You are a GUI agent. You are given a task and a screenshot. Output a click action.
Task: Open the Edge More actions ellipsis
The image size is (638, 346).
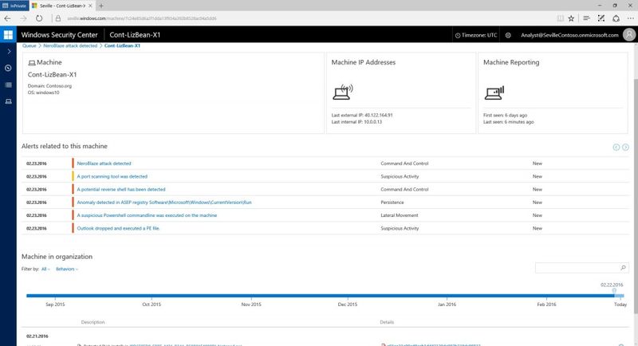pyautogui.click(x=631, y=18)
